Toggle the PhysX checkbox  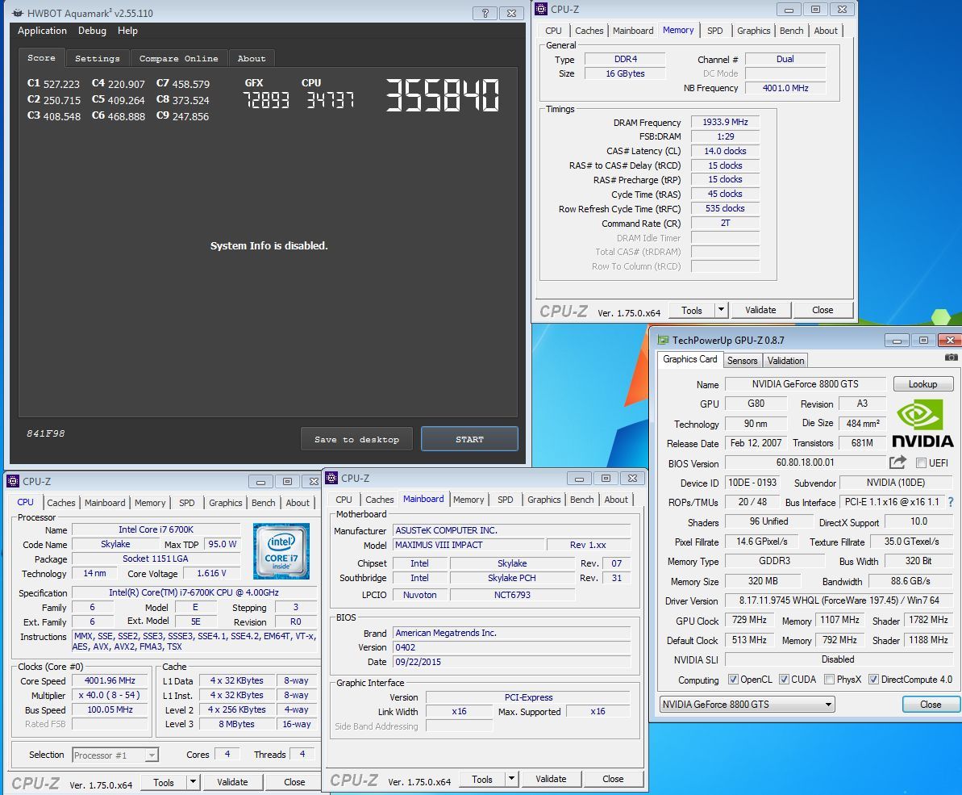coord(830,680)
